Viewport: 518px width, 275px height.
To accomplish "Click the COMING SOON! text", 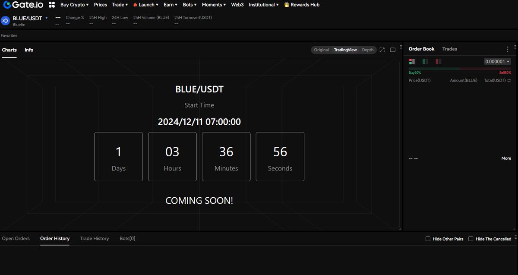I will [199, 201].
